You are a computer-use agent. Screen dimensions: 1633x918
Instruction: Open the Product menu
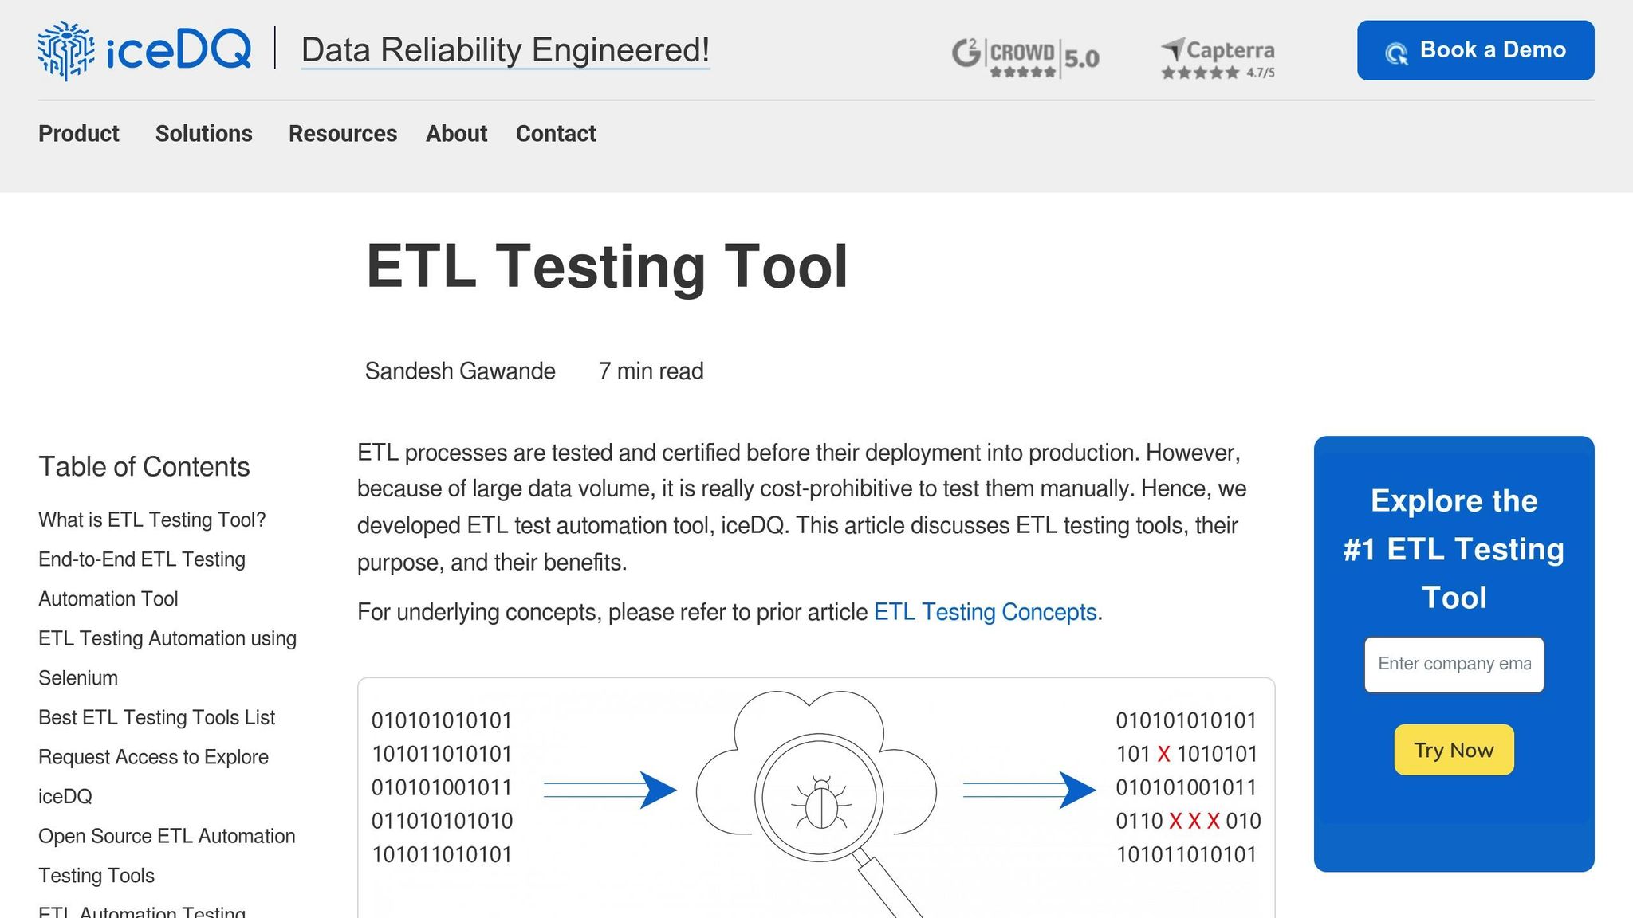point(78,134)
